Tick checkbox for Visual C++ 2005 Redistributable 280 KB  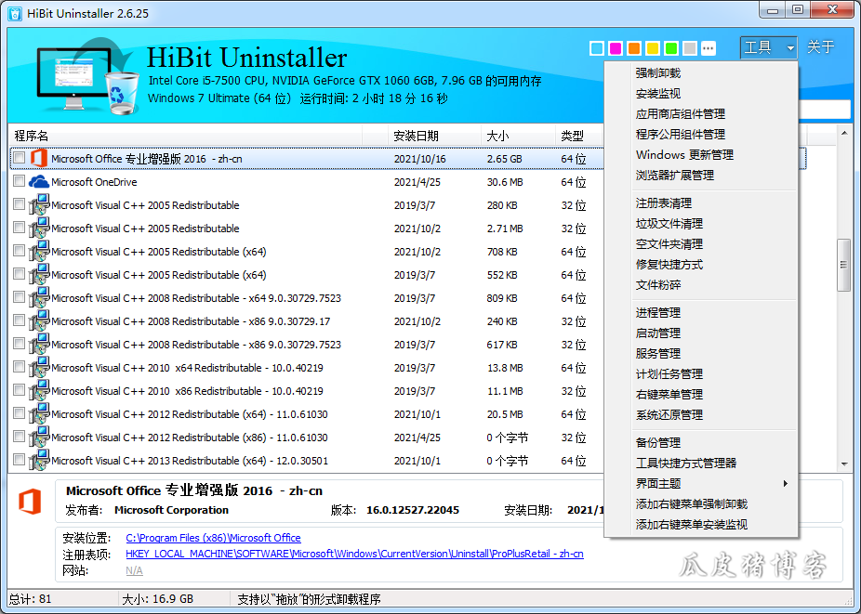[20, 204]
